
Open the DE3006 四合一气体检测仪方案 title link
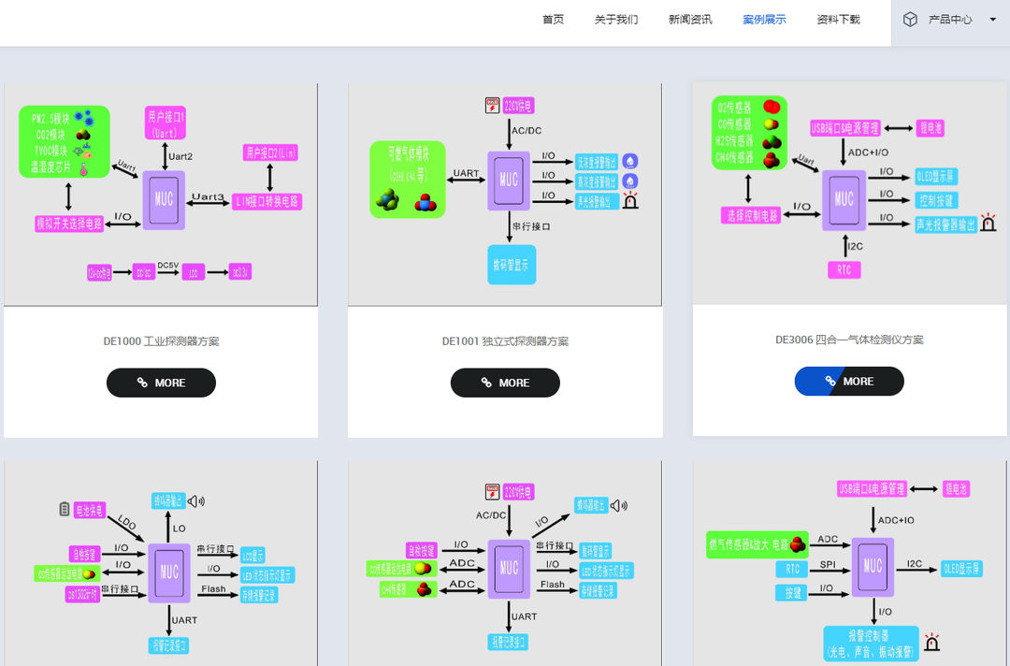(850, 340)
